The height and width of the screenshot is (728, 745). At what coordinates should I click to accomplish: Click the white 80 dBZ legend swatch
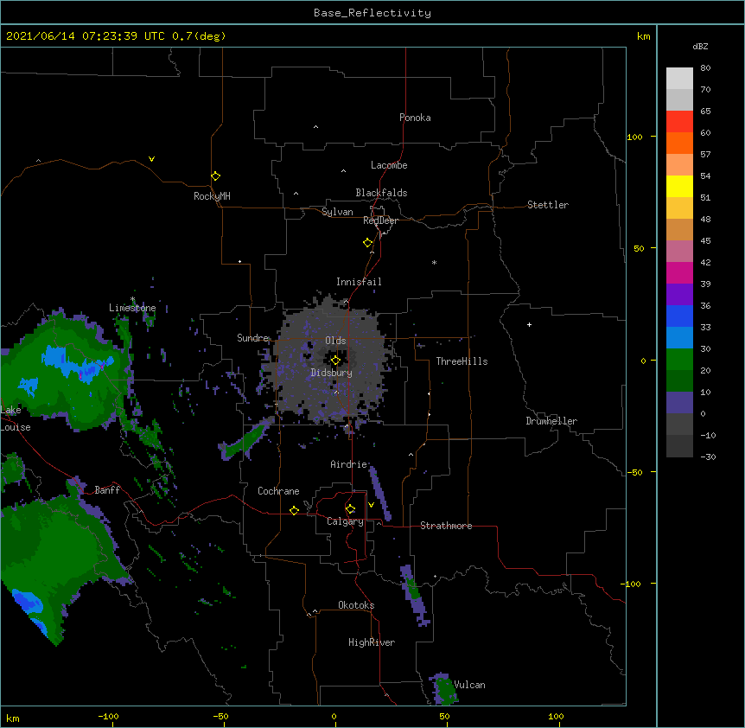(x=679, y=79)
